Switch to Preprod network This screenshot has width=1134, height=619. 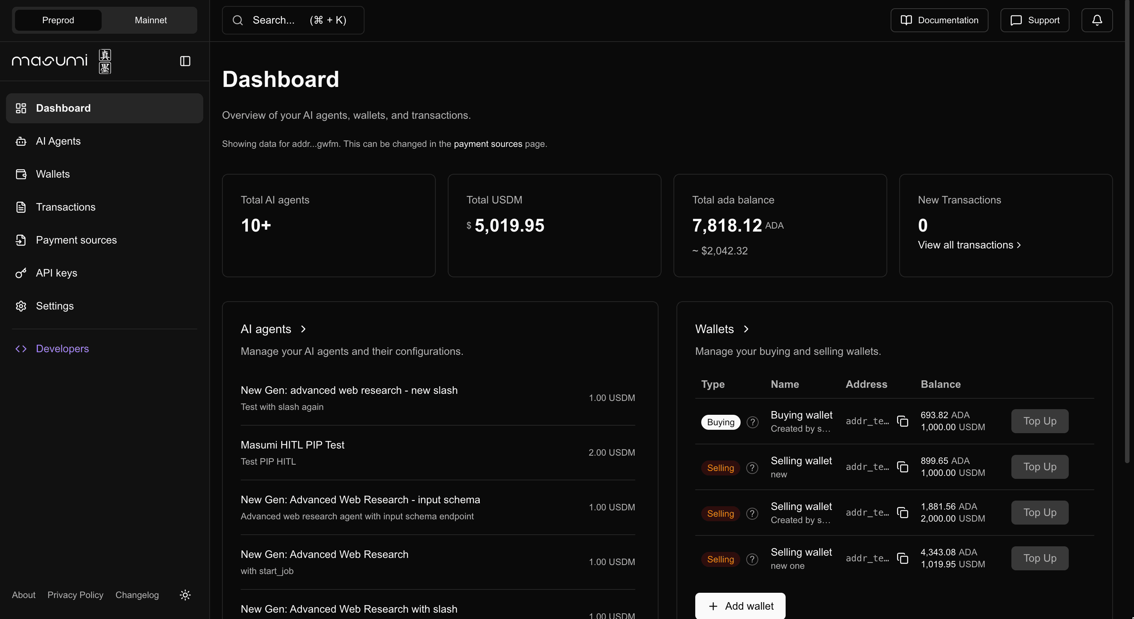point(58,20)
